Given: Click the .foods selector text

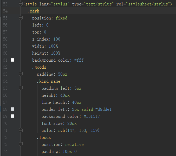Looking at the screenshot, I should (44, 138).
